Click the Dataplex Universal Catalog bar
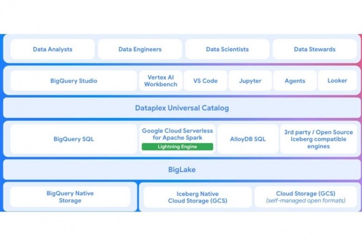This screenshot has width=362, height=241. tap(182, 108)
